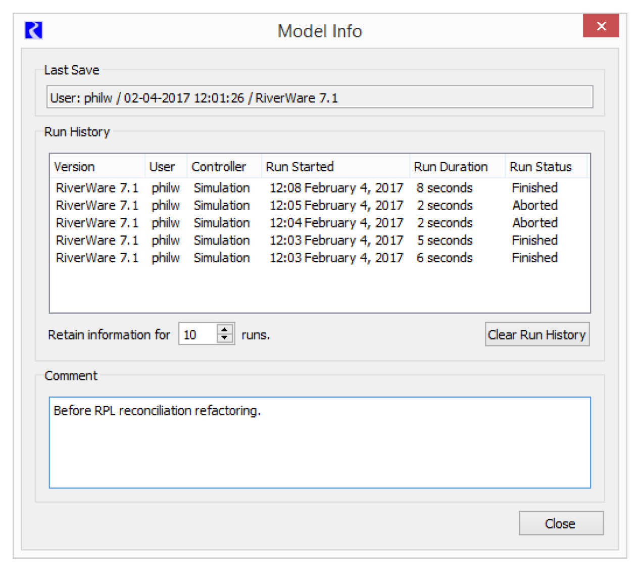The image size is (638, 575).
Task: Click the Finished status in the 6 seconds row
Action: click(x=535, y=258)
